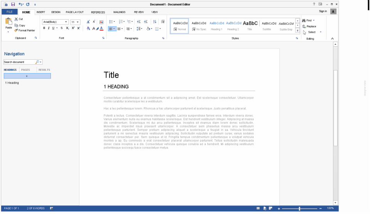Click the Clear Formatting icon
Screen dimensions: 370x214
click(x=101, y=22)
